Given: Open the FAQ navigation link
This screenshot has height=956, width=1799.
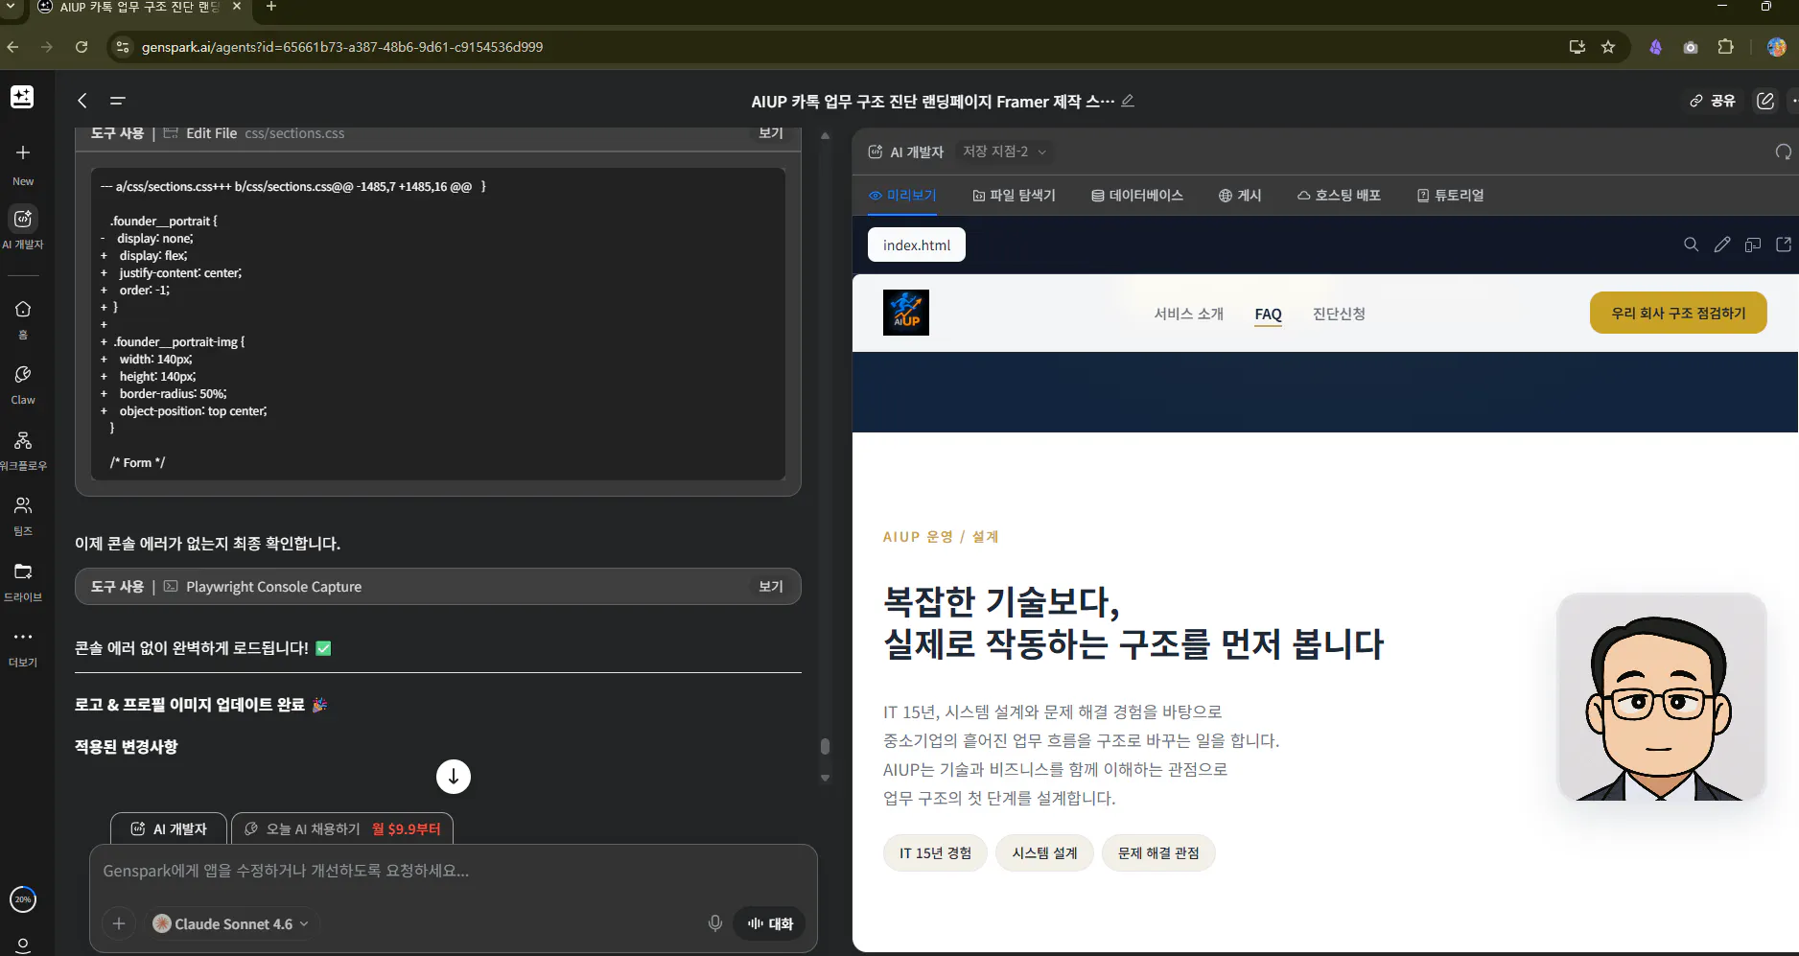Looking at the screenshot, I should point(1268,314).
